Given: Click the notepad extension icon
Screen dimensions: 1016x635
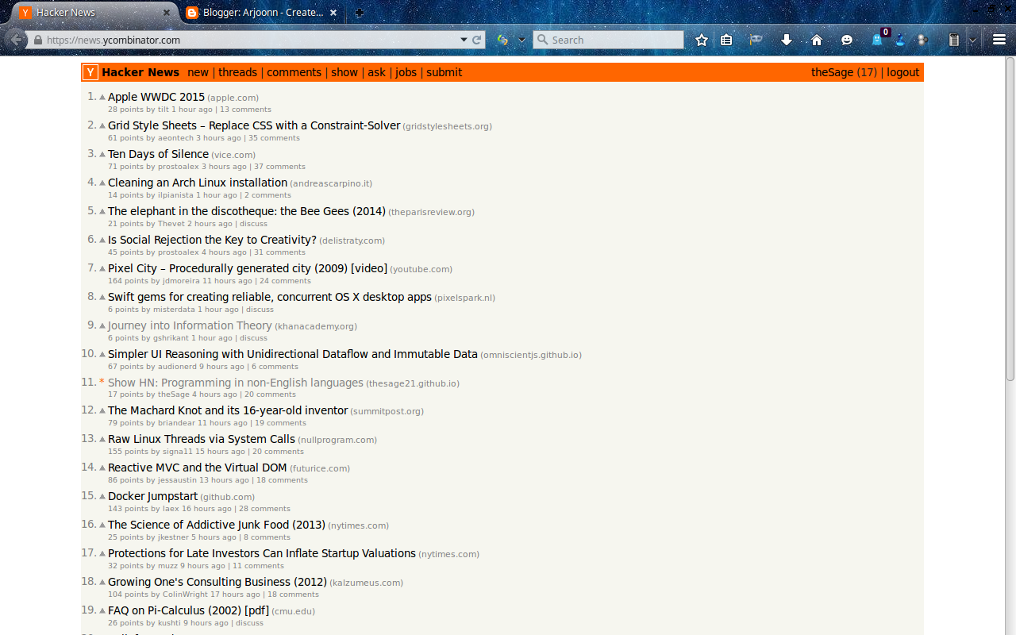Looking at the screenshot, I should 954,40.
